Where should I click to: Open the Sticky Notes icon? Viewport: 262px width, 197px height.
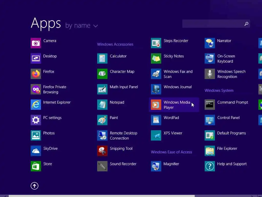(156, 58)
